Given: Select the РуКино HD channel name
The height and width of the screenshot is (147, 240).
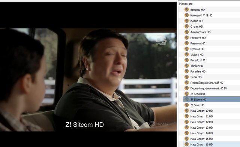Looking at the screenshot, I should pyautogui.click(x=197, y=49).
